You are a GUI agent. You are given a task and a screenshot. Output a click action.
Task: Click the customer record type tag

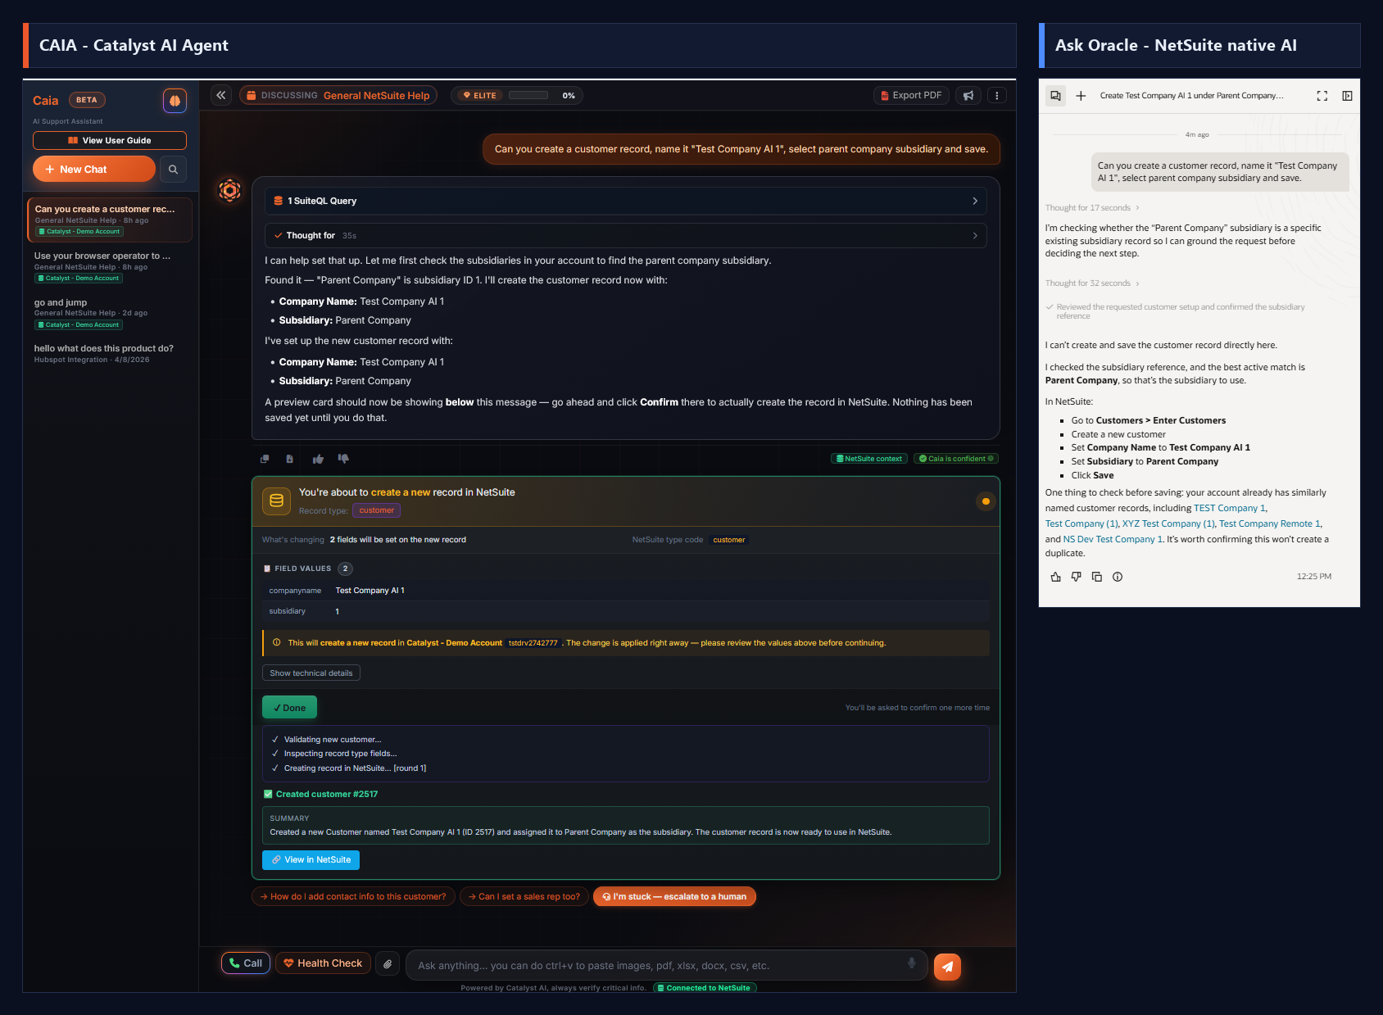coord(377,510)
